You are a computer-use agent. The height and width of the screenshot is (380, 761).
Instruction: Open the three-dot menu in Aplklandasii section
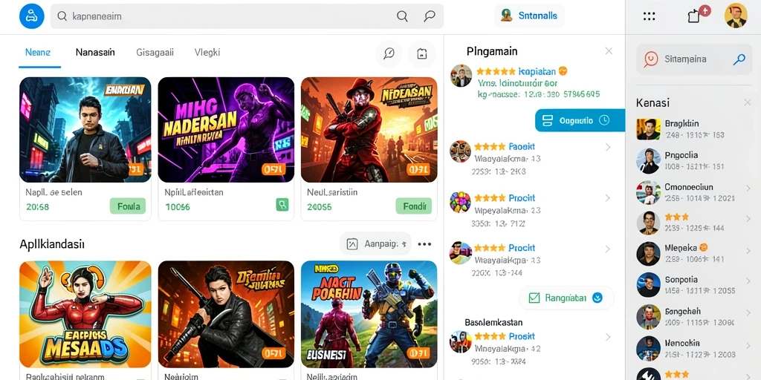coord(424,243)
